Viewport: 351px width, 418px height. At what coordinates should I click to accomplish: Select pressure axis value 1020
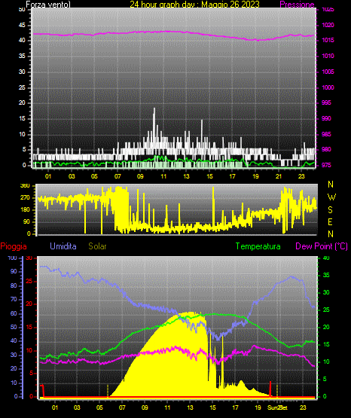[x=328, y=25]
